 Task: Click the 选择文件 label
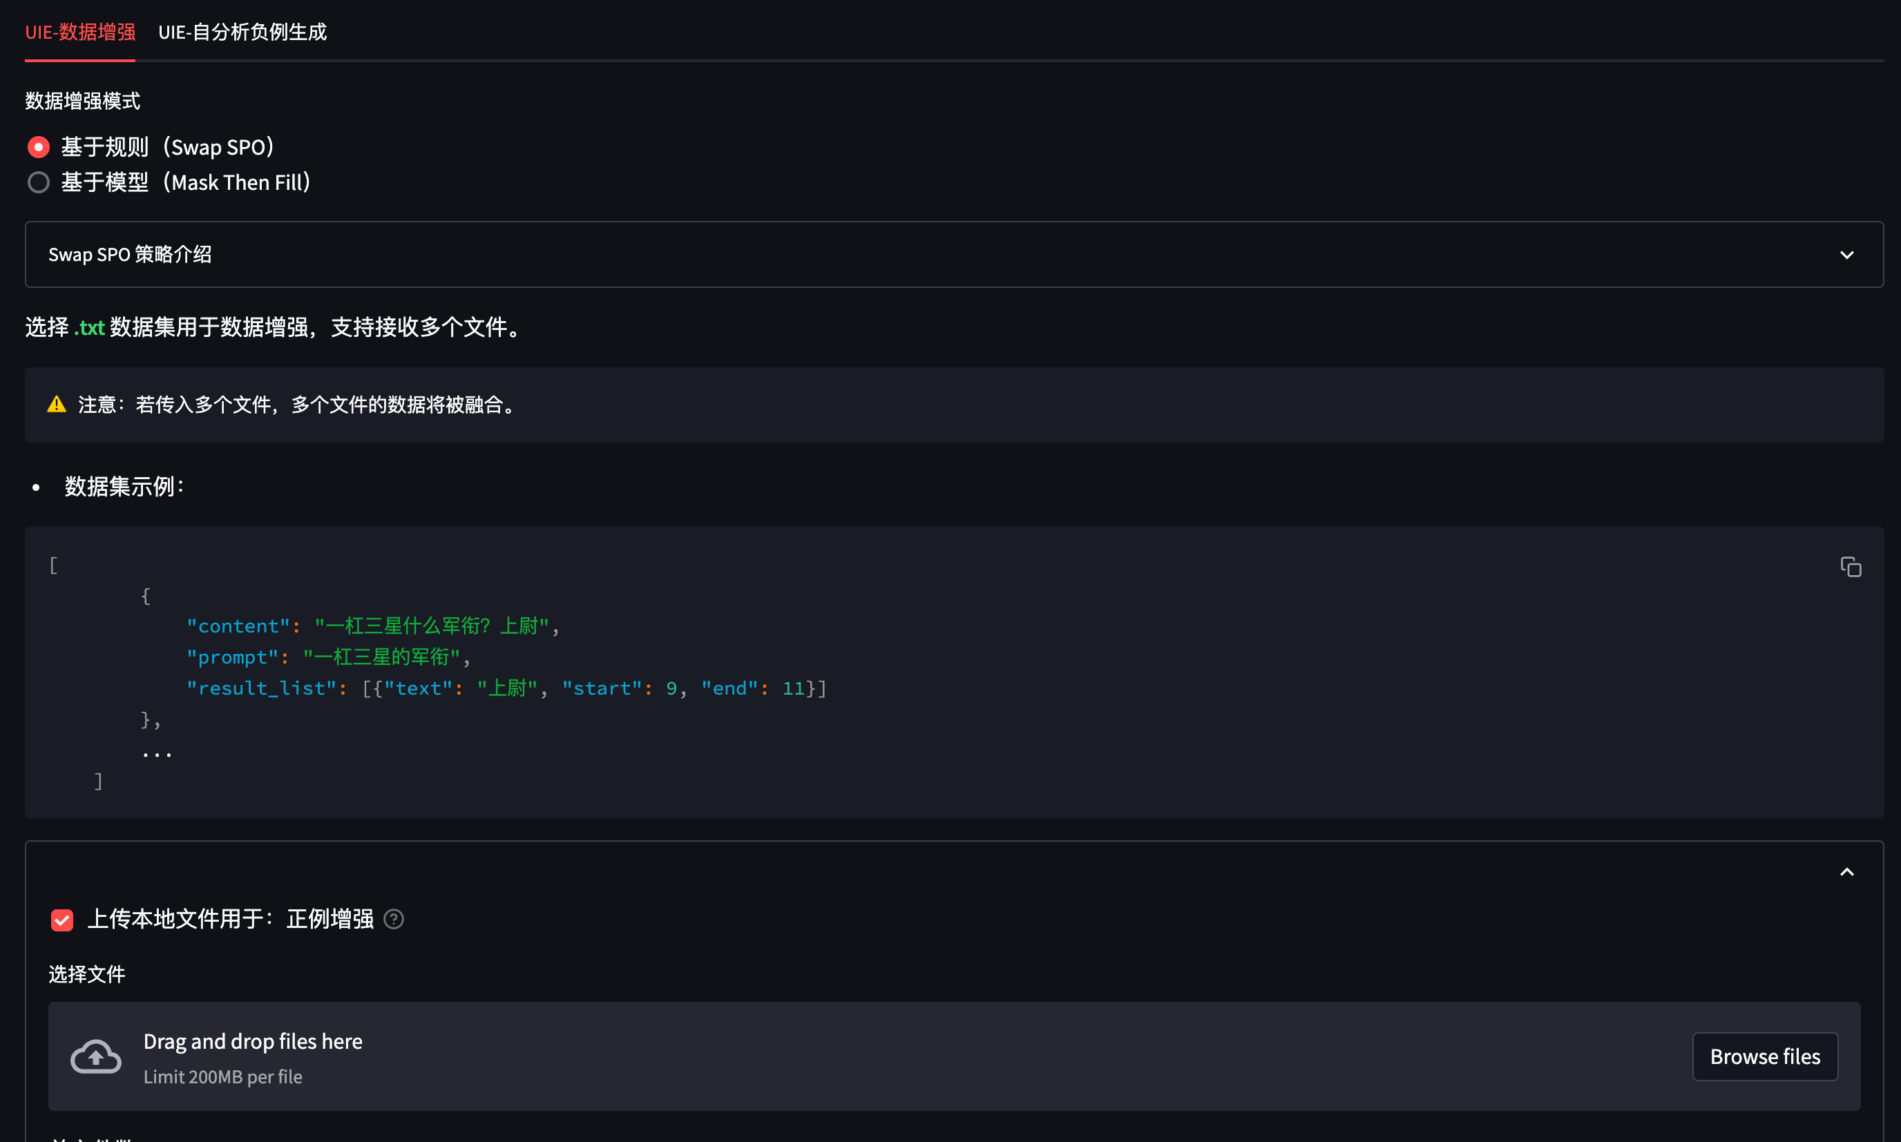point(86,974)
